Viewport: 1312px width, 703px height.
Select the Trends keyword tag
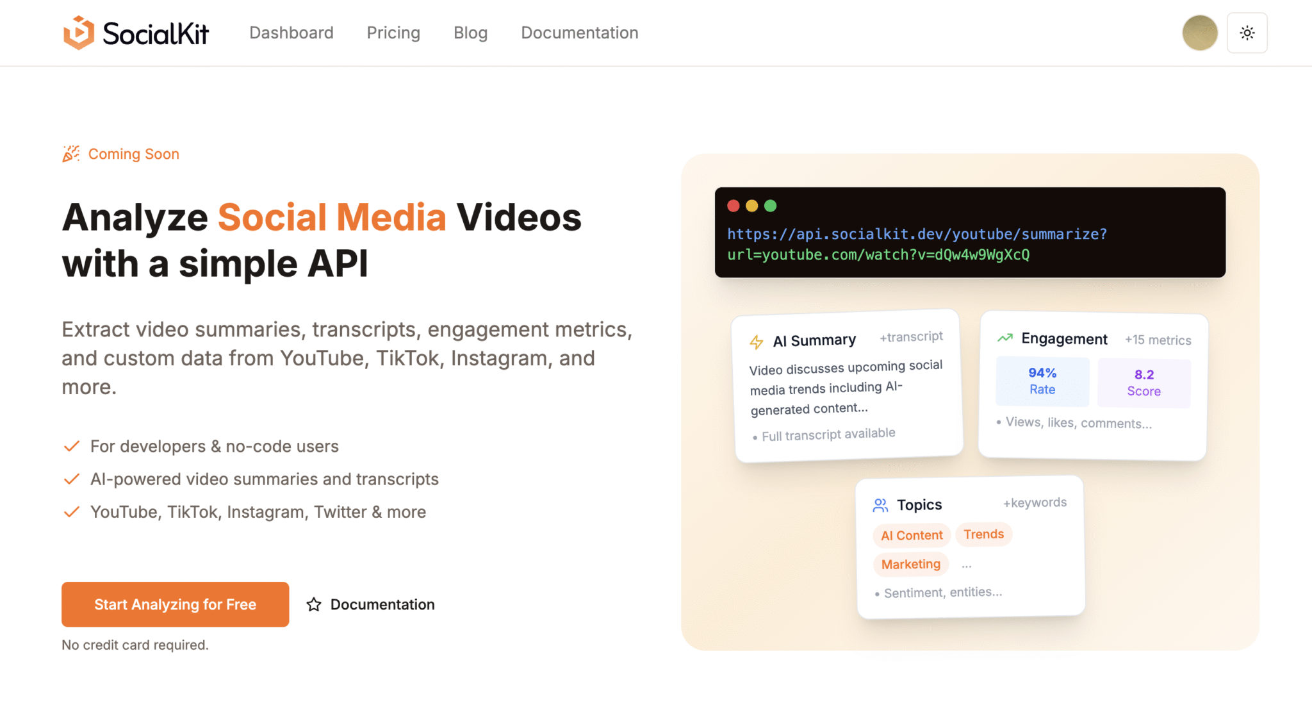tap(983, 534)
